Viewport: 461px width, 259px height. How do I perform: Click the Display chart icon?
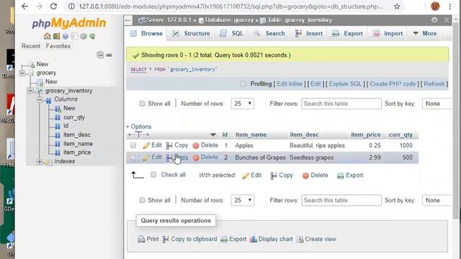(253, 239)
